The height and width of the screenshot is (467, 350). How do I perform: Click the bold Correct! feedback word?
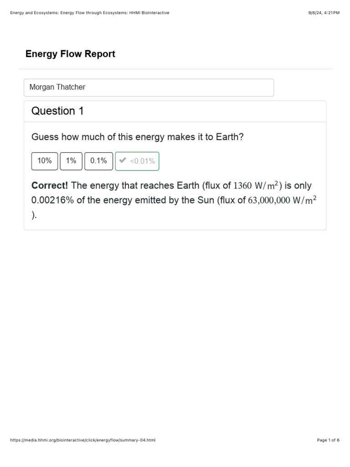49,186
